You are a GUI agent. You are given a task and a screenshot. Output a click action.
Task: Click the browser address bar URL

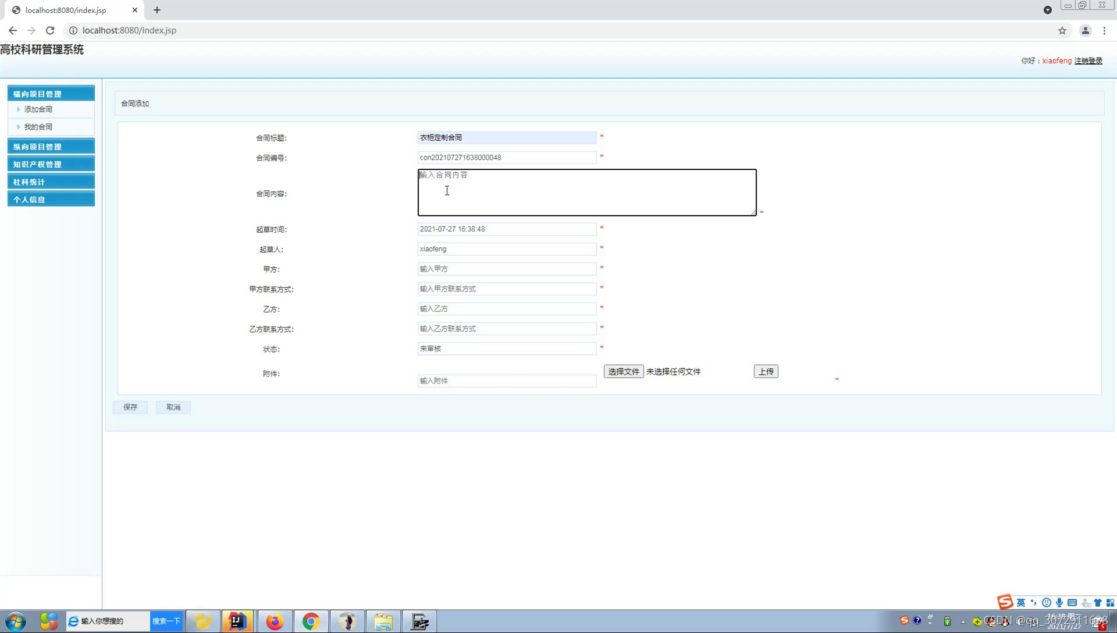coord(129,30)
